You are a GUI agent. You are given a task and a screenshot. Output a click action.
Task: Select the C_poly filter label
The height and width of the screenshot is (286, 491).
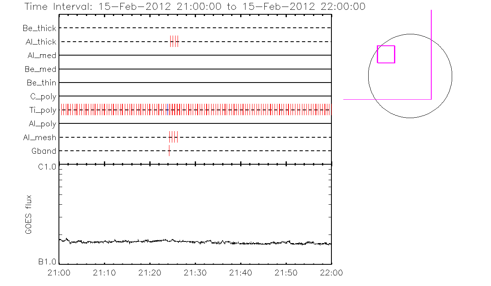[43, 96]
